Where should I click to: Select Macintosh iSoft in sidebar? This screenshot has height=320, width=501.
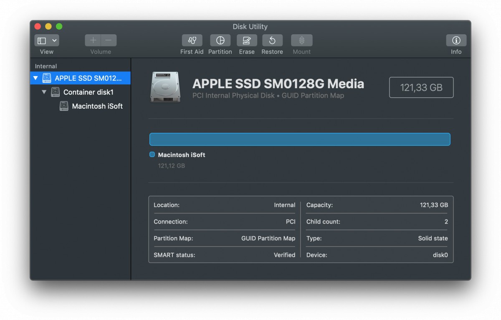pyautogui.click(x=81, y=106)
